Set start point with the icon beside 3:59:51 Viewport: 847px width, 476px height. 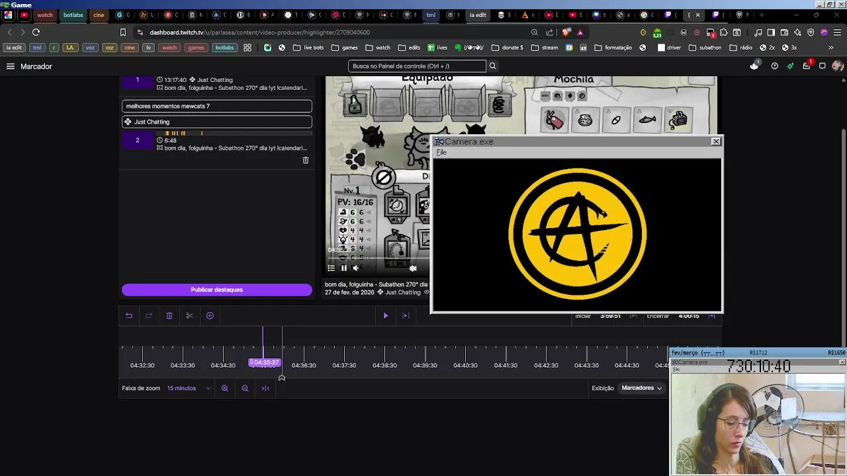pyautogui.click(x=633, y=316)
